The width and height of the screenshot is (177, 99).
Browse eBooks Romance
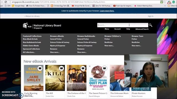click(x=54, y=49)
